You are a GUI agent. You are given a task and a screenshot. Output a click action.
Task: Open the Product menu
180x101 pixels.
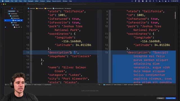pos(42,1)
